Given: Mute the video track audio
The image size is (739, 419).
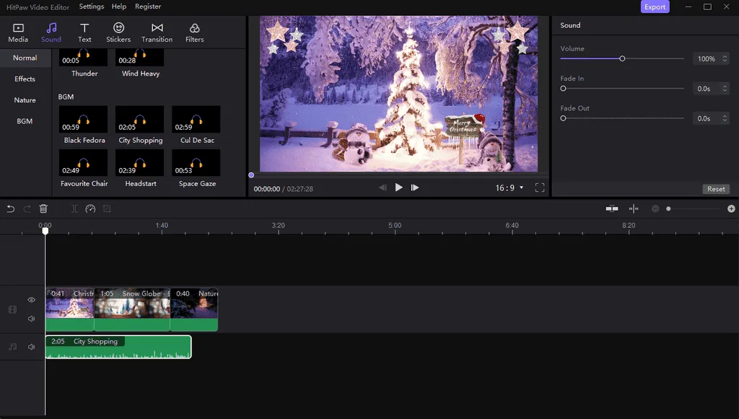Looking at the screenshot, I should pyautogui.click(x=32, y=319).
